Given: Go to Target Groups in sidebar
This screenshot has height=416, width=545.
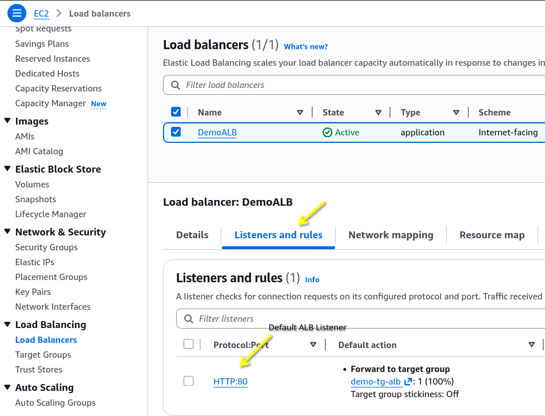Looking at the screenshot, I should pos(43,355).
